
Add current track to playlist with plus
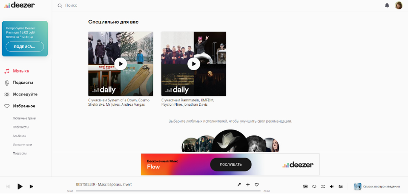click(248, 185)
